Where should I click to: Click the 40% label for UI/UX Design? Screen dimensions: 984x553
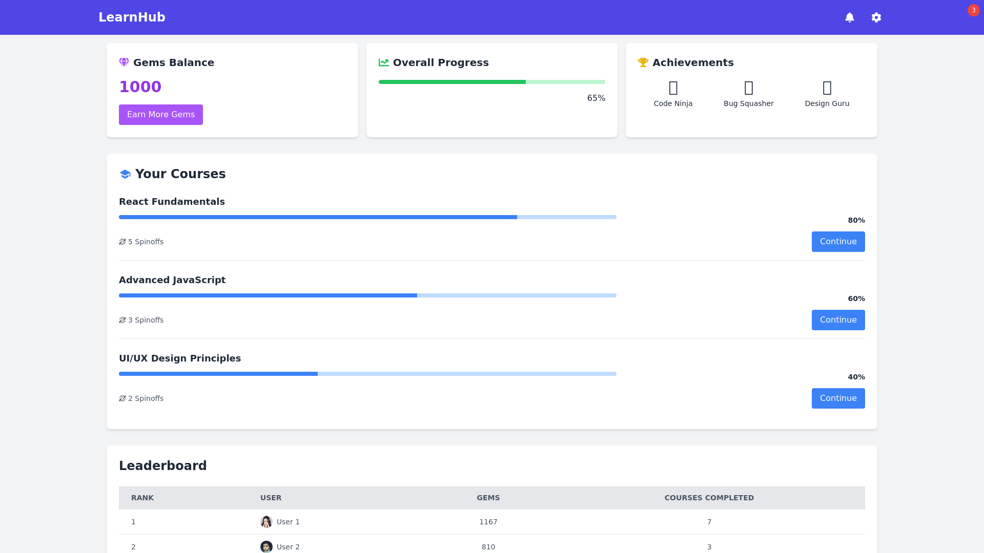click(856, 377)
